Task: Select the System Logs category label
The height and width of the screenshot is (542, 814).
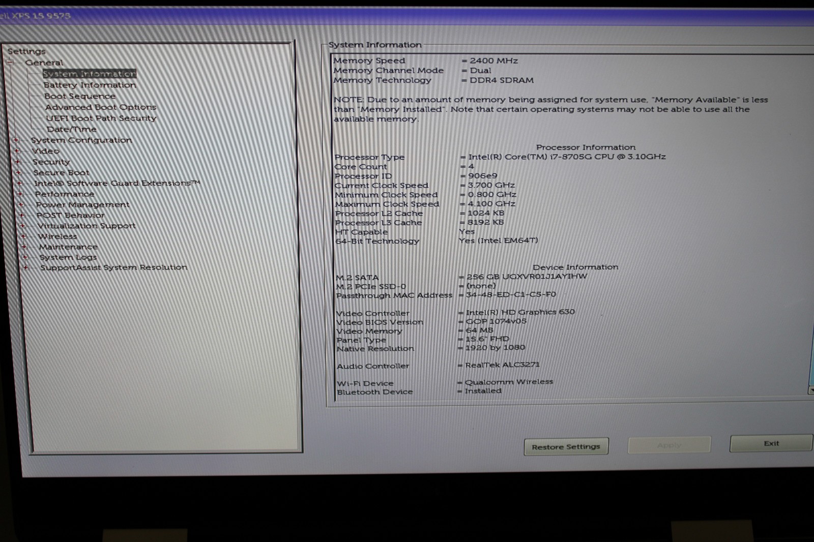Action: coord(68,257)
